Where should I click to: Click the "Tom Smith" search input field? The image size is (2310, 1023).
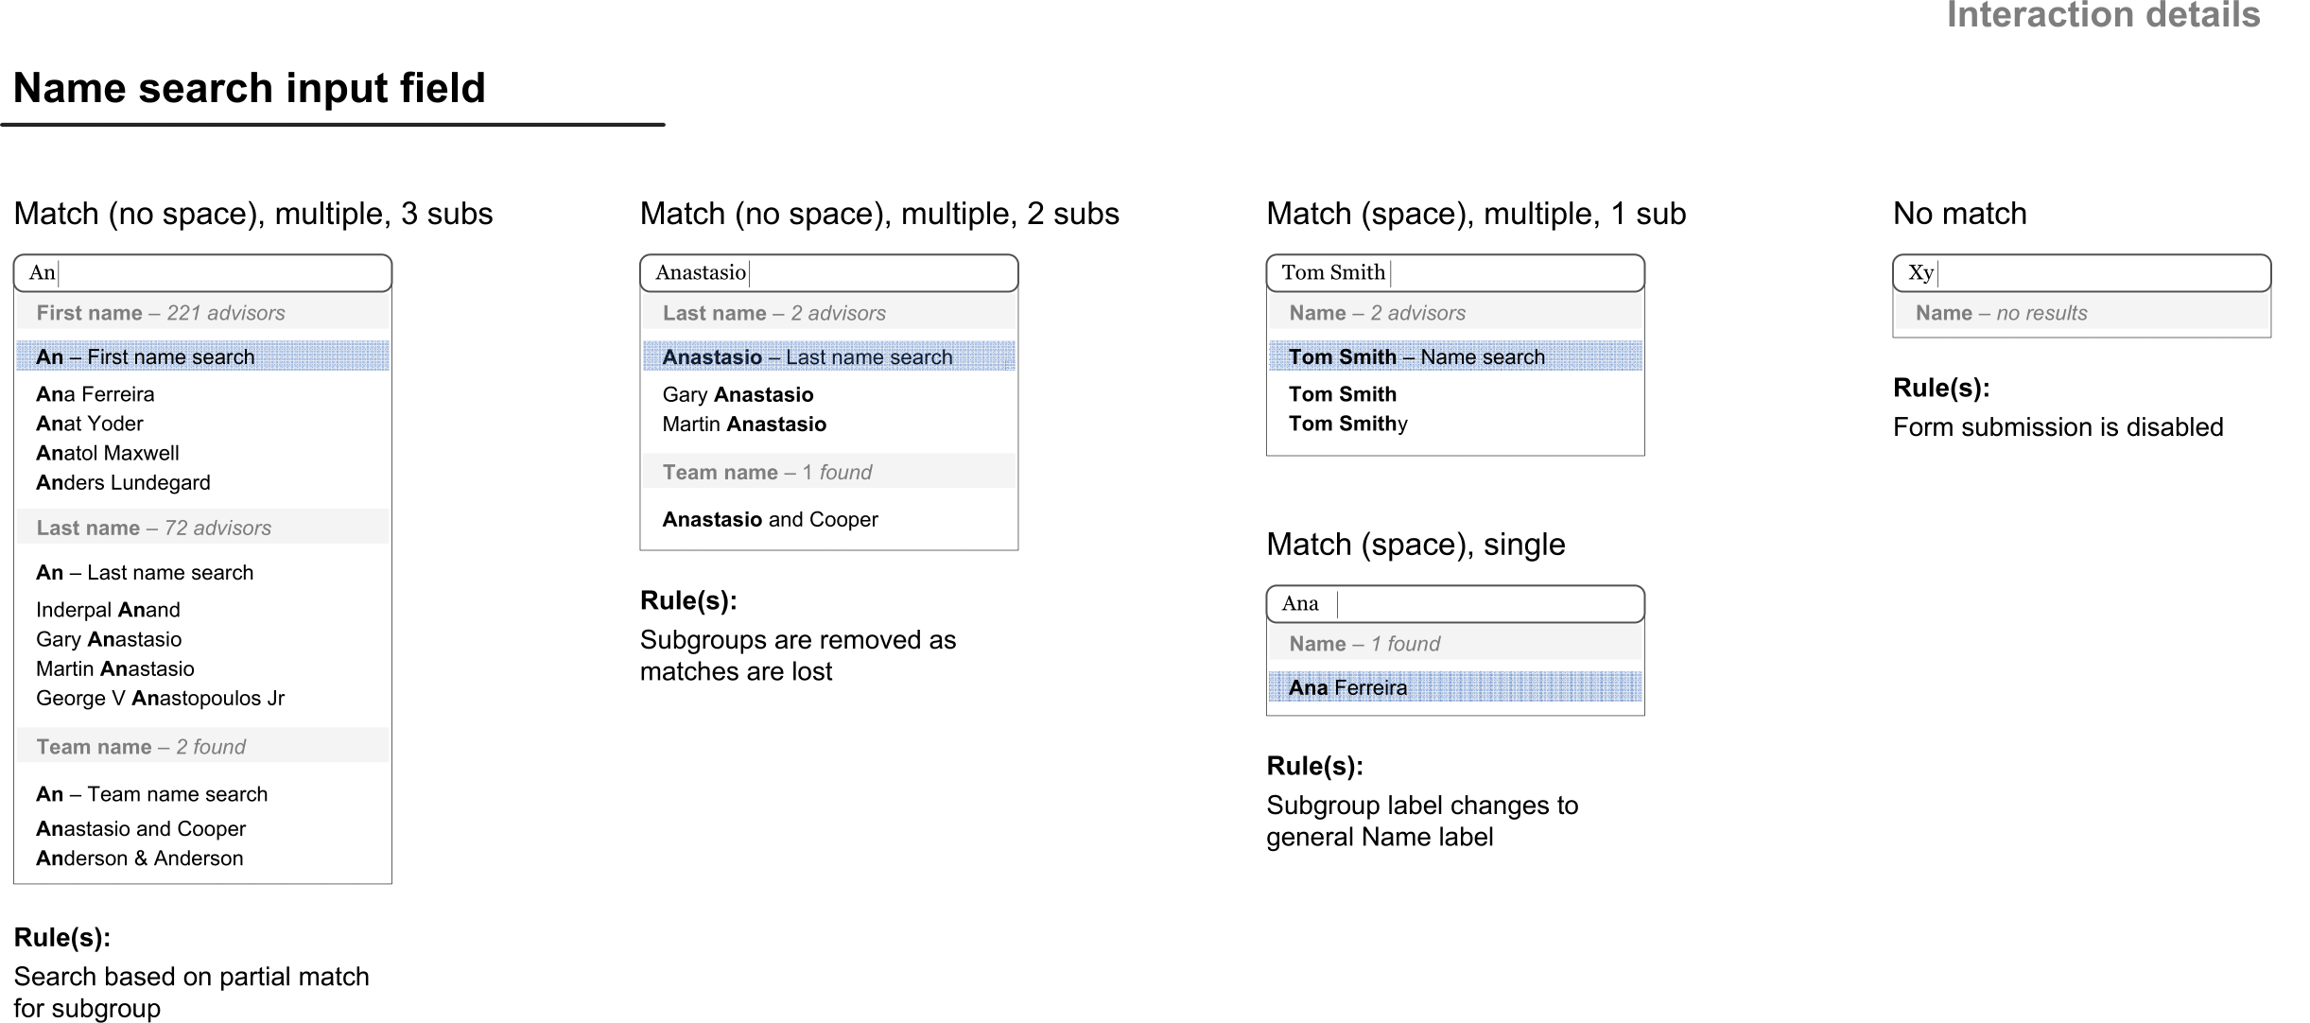[1454, 273]
